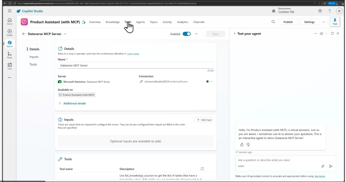Open the See terms link
The image size is (346, 182).
(320, 176)
